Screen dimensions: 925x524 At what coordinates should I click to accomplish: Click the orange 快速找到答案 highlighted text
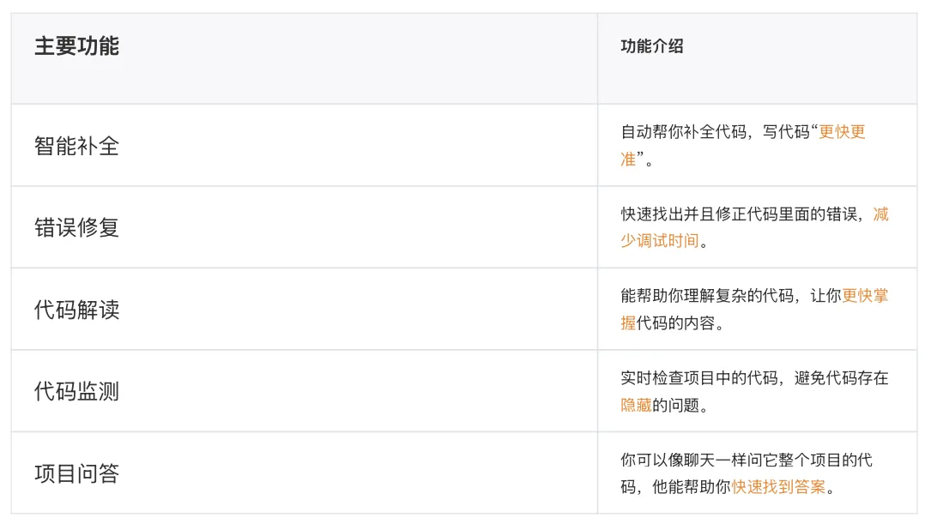pyautogui.click(x=779, y=487)
